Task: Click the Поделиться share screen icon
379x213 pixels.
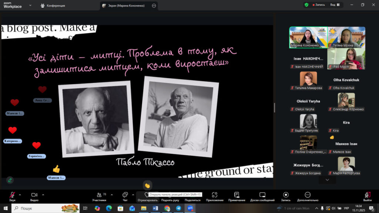Action: click(x=192, y=196)
